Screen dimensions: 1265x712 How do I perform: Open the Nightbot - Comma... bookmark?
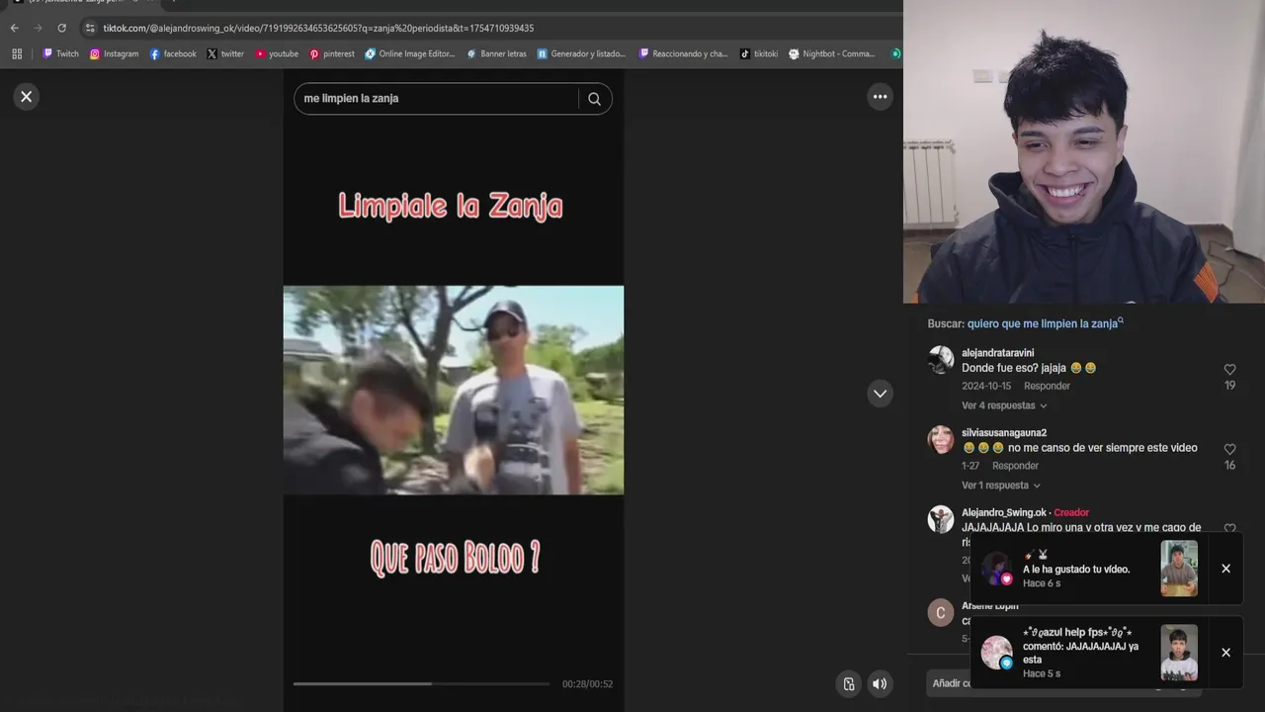(x=832, y=53)
